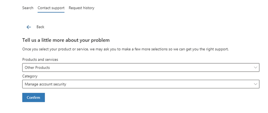Expand Products and services dropdown chevron
268x113 pixels.
click(256, 68)
